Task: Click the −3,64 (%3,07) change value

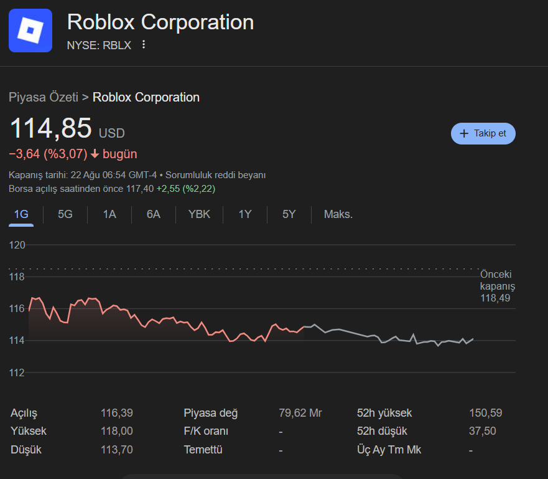Action: point(49,154)
